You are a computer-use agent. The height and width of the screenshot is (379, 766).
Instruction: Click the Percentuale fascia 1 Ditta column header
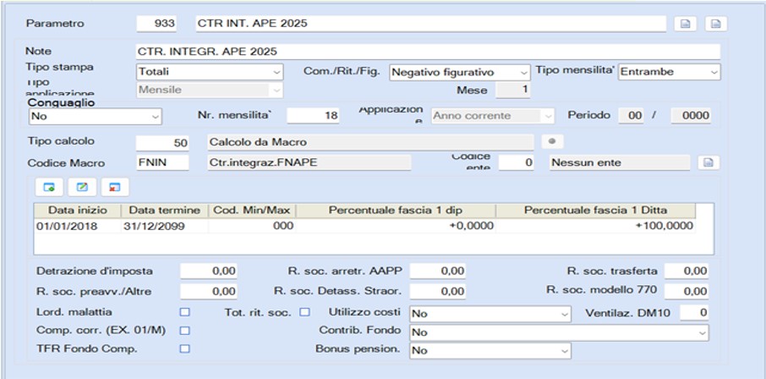click(595, 211)
